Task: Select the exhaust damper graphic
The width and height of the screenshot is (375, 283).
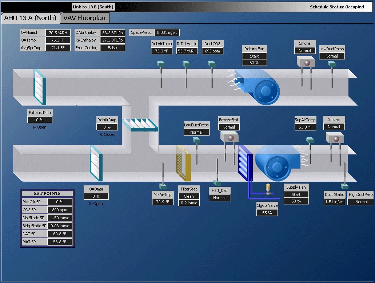Action: 40,87
